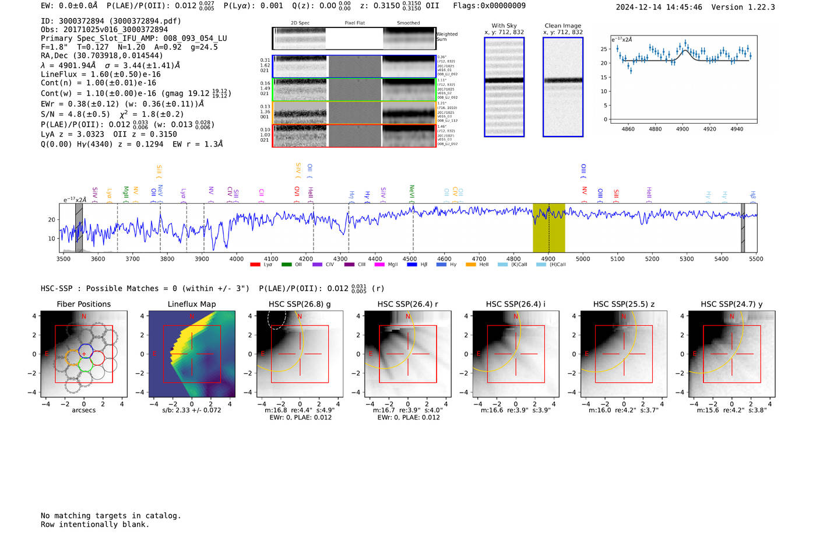Open the HSC SSP(26.4) i image
Image resolution: width=816 pixels, height=556 pixels.
click(516, 354)
